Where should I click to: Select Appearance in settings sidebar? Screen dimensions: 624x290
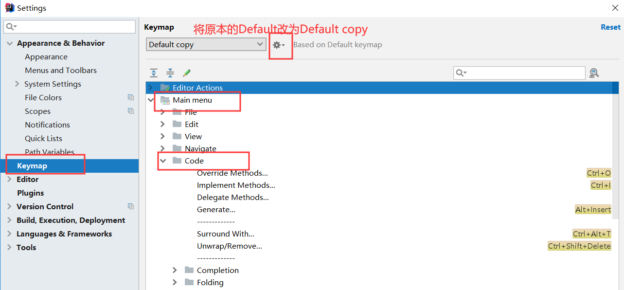pos(46,57)
